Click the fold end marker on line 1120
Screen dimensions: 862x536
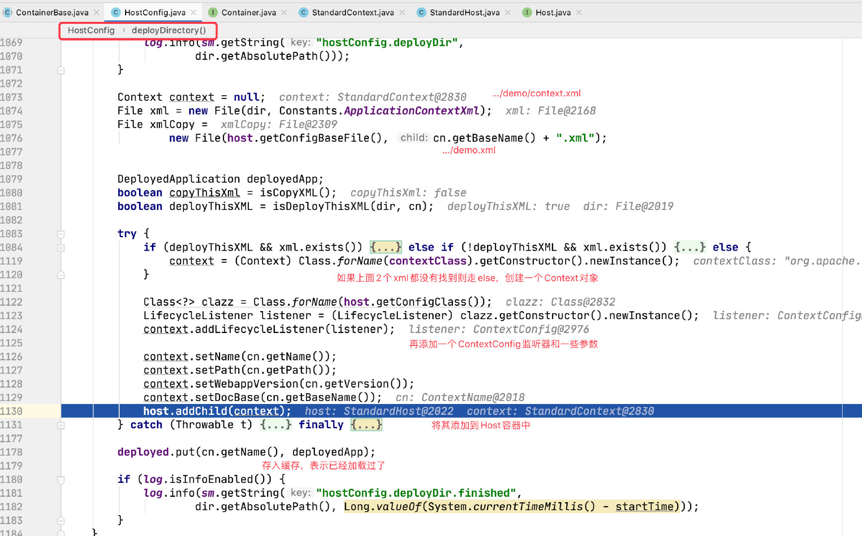pyautogui.click(x=61, y=274)
